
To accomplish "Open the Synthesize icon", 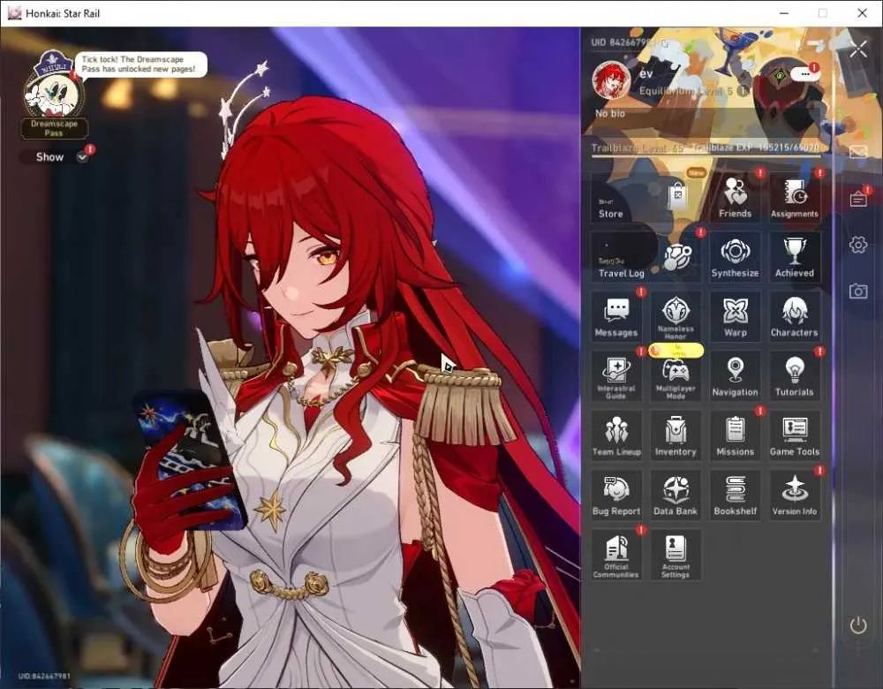I will coord(735,257).
